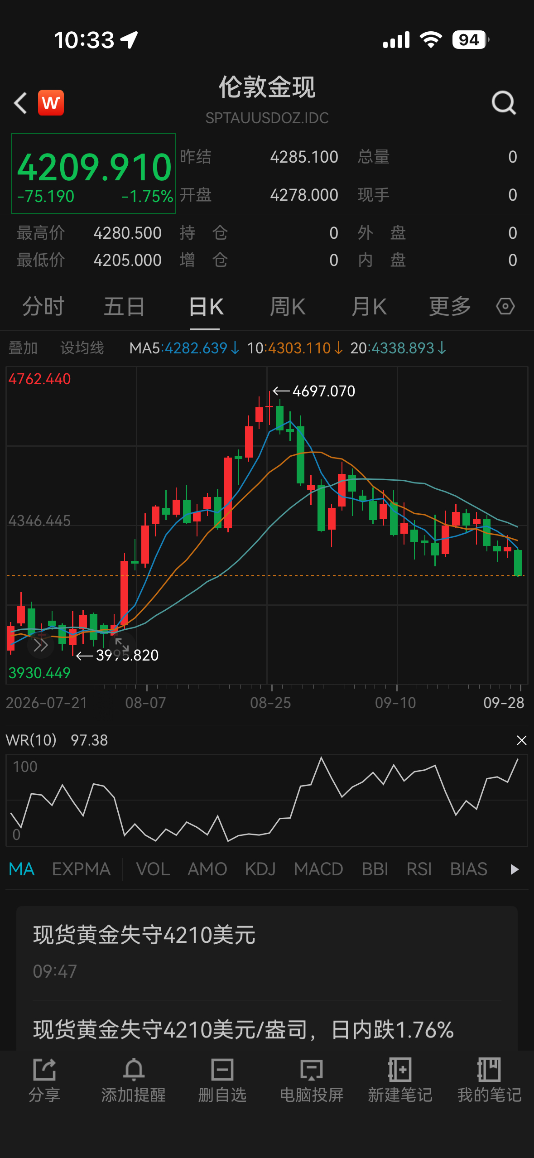The image size is (534, 1158).
Task: Tap the double-chevron chart scroll icon
Action: [x=41, y=645]
